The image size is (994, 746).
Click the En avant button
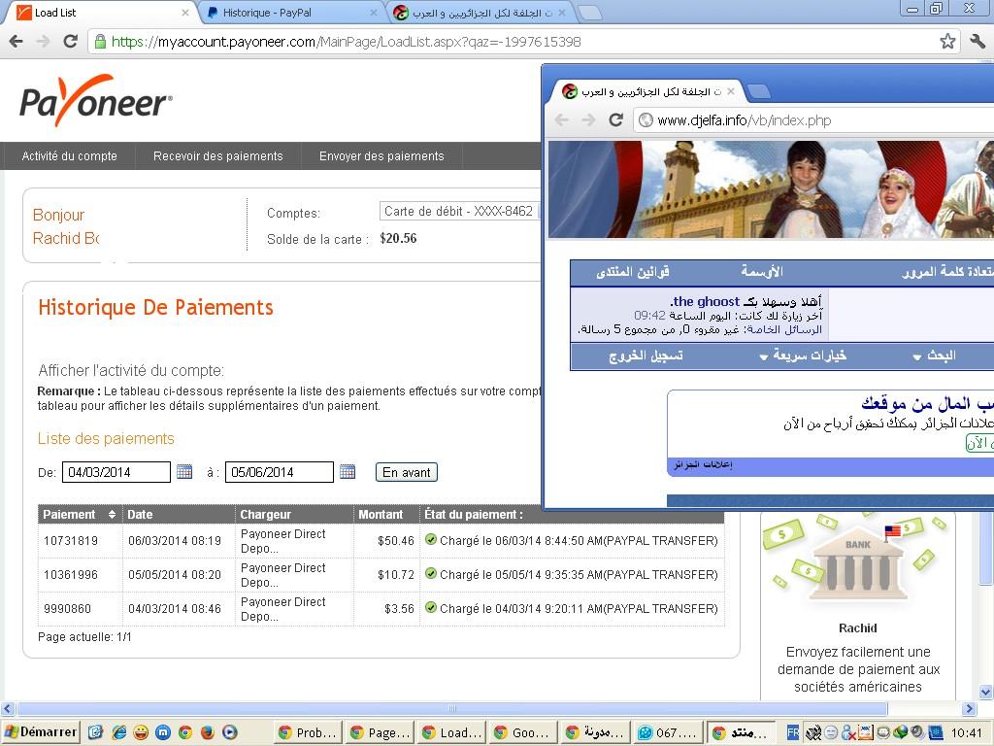click(x=407, y=472)
